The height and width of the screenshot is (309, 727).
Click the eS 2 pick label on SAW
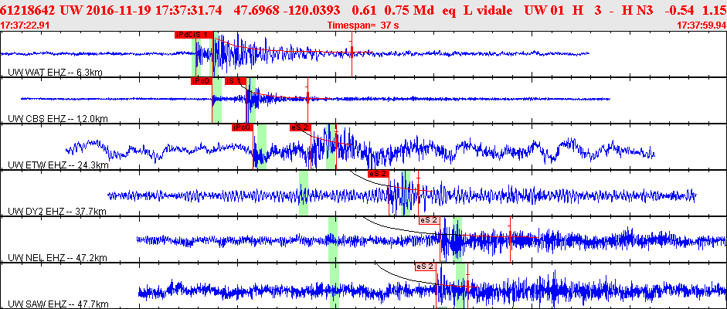[x=425, y=267]
